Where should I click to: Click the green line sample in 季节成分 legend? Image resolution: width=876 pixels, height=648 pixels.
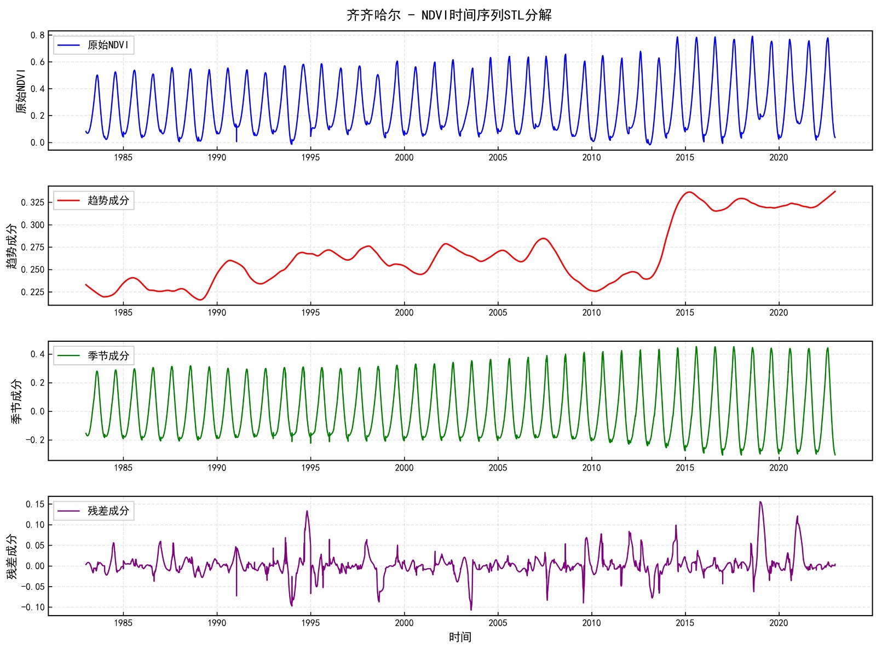68,355
